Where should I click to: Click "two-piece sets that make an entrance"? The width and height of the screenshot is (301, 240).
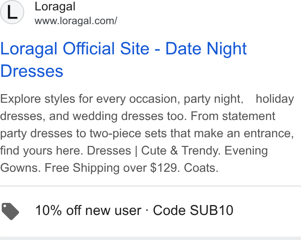[x=192, y=133]
